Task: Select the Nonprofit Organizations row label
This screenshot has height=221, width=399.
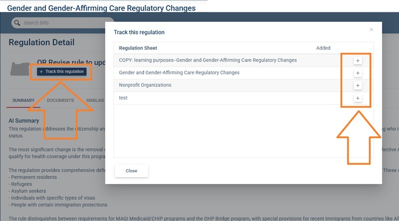Action: [x=145, y=85]
